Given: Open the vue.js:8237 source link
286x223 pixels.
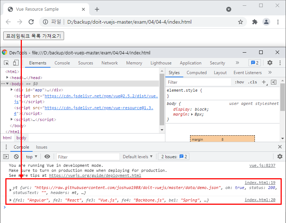Looking at the screenshot, I should (x=262, y=165).
